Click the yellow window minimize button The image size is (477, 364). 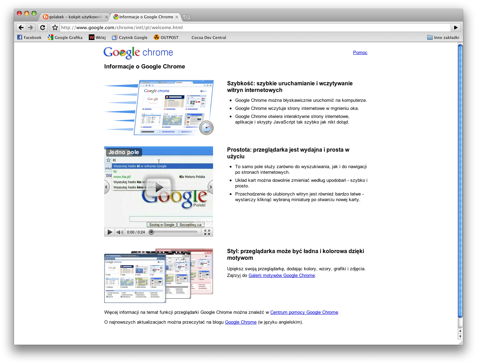(27, 13)
